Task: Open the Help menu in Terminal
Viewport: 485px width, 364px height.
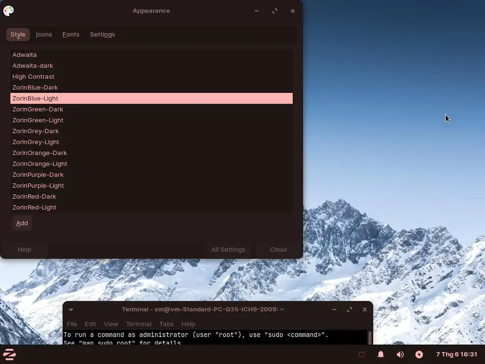Action: [188, 324]
